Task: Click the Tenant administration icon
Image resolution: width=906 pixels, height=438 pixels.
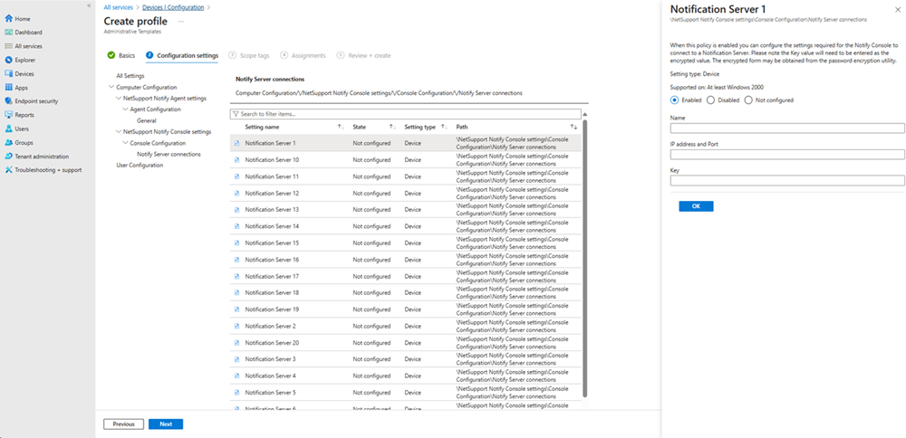Action: 8,157
